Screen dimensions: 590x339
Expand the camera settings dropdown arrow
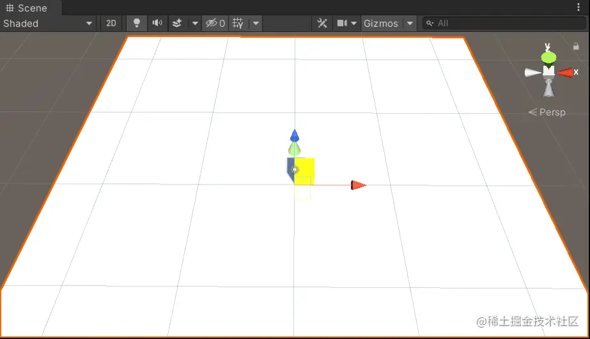tap(354, 23)
